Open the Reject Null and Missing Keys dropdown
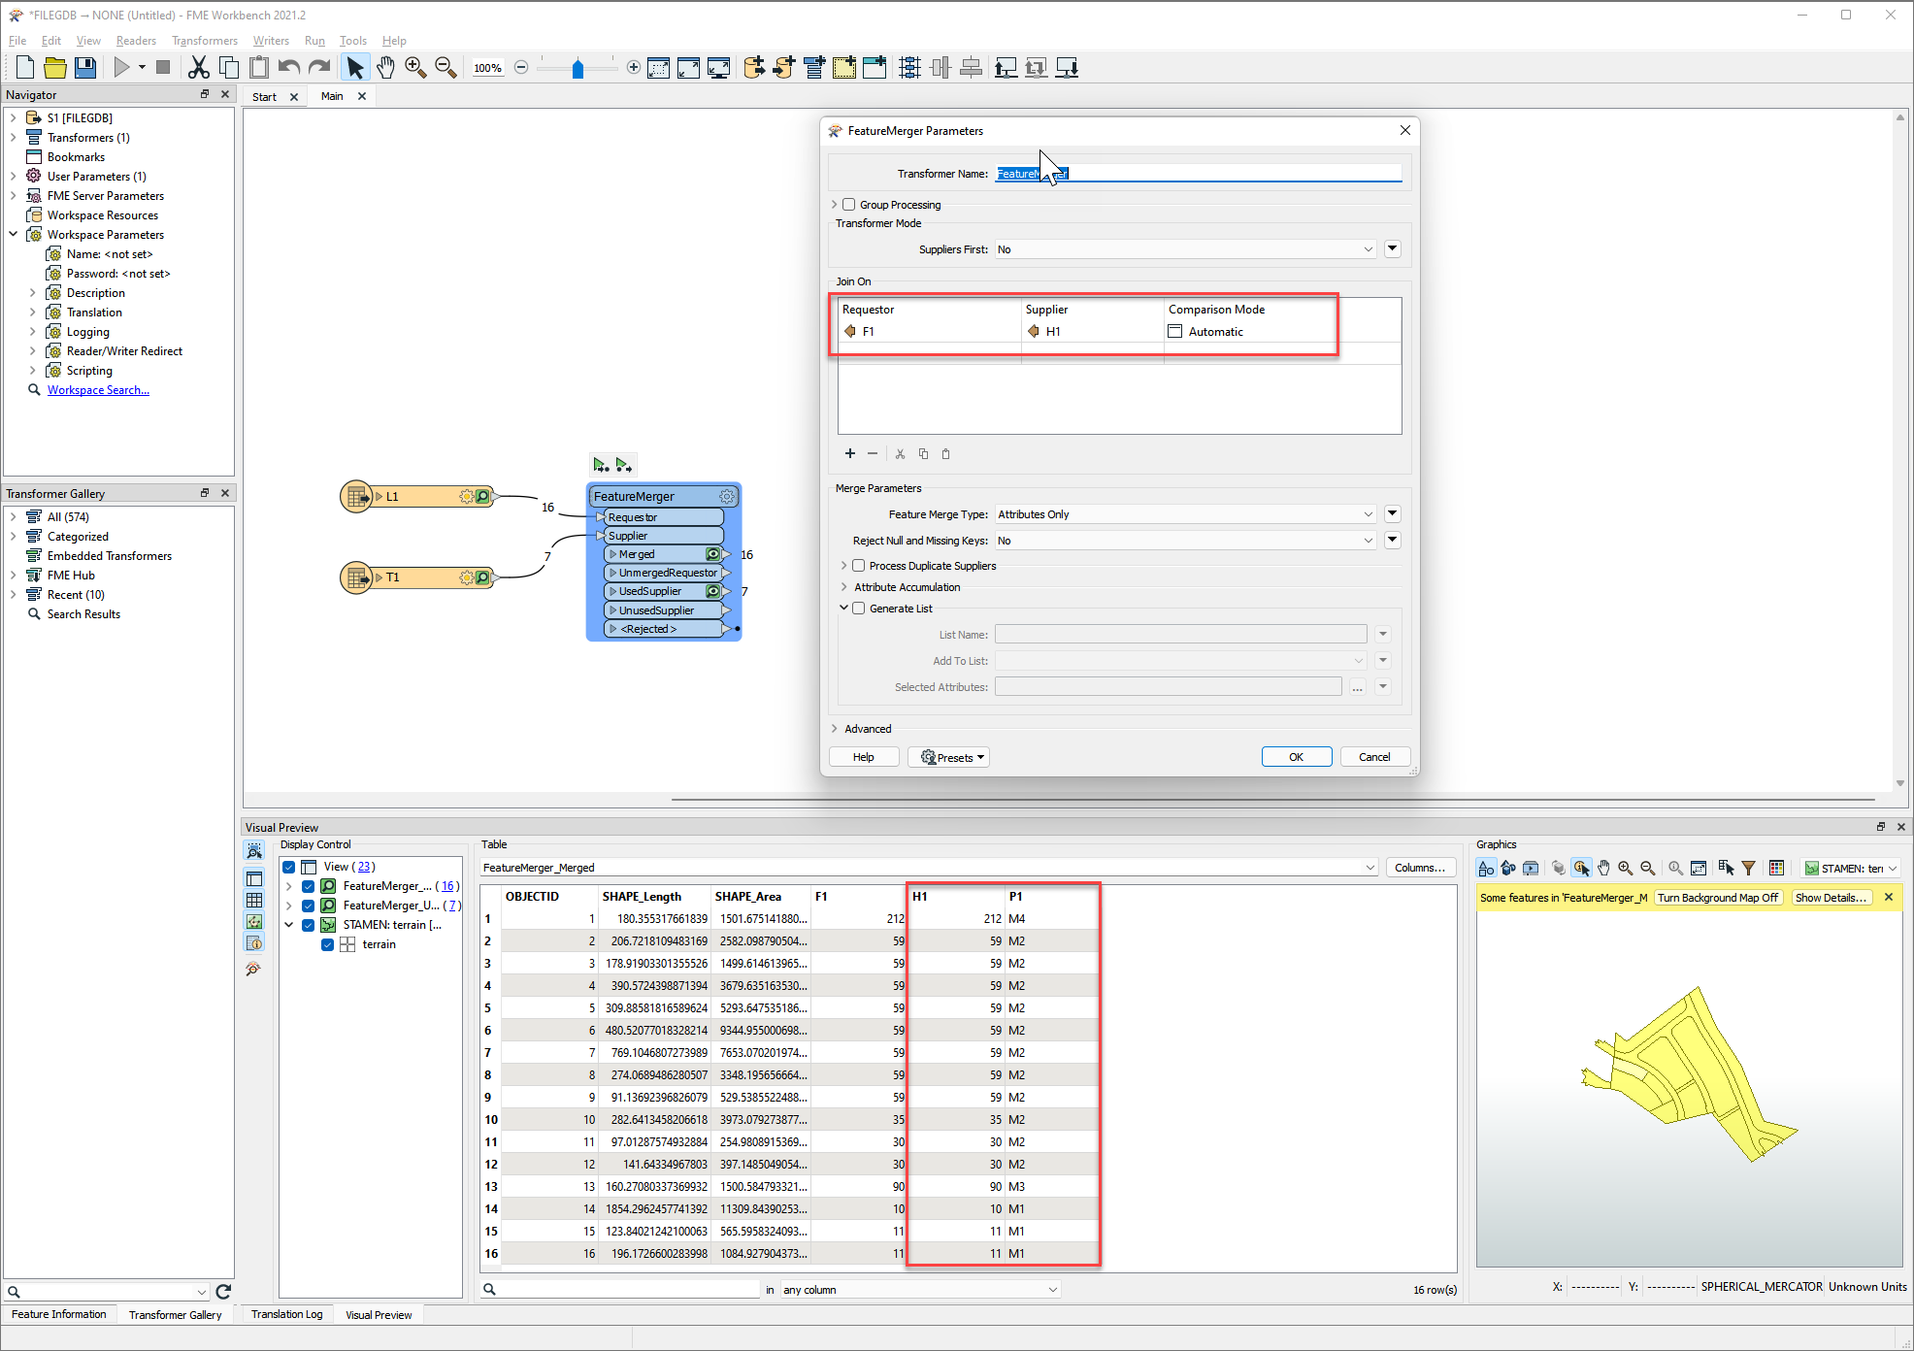The image size is (1914, 1351). click(1185, 541)
